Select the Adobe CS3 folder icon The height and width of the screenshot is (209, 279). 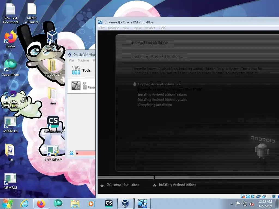point(53,68)
